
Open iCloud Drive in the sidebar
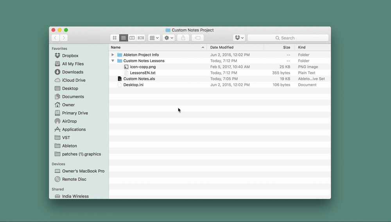pos(74,80)
